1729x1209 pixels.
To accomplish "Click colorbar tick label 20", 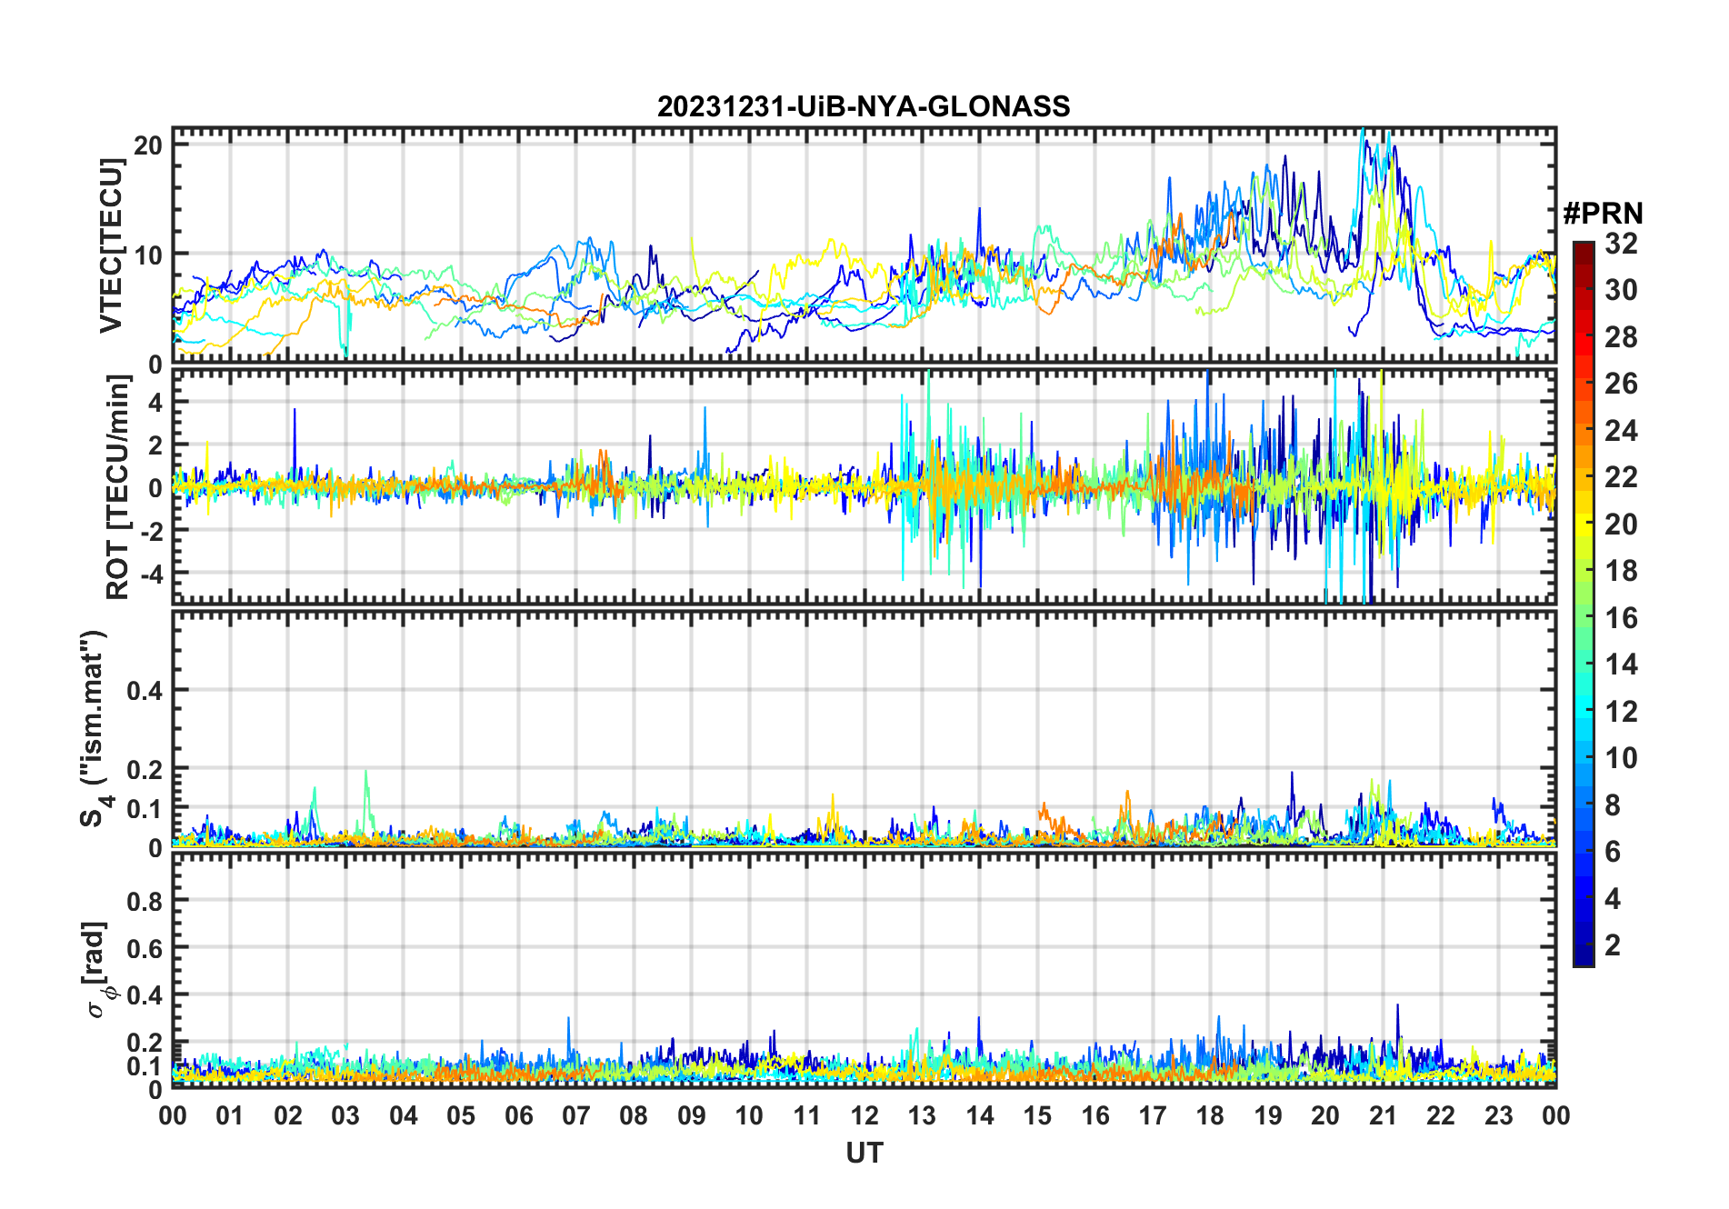I will point(1621,524).
